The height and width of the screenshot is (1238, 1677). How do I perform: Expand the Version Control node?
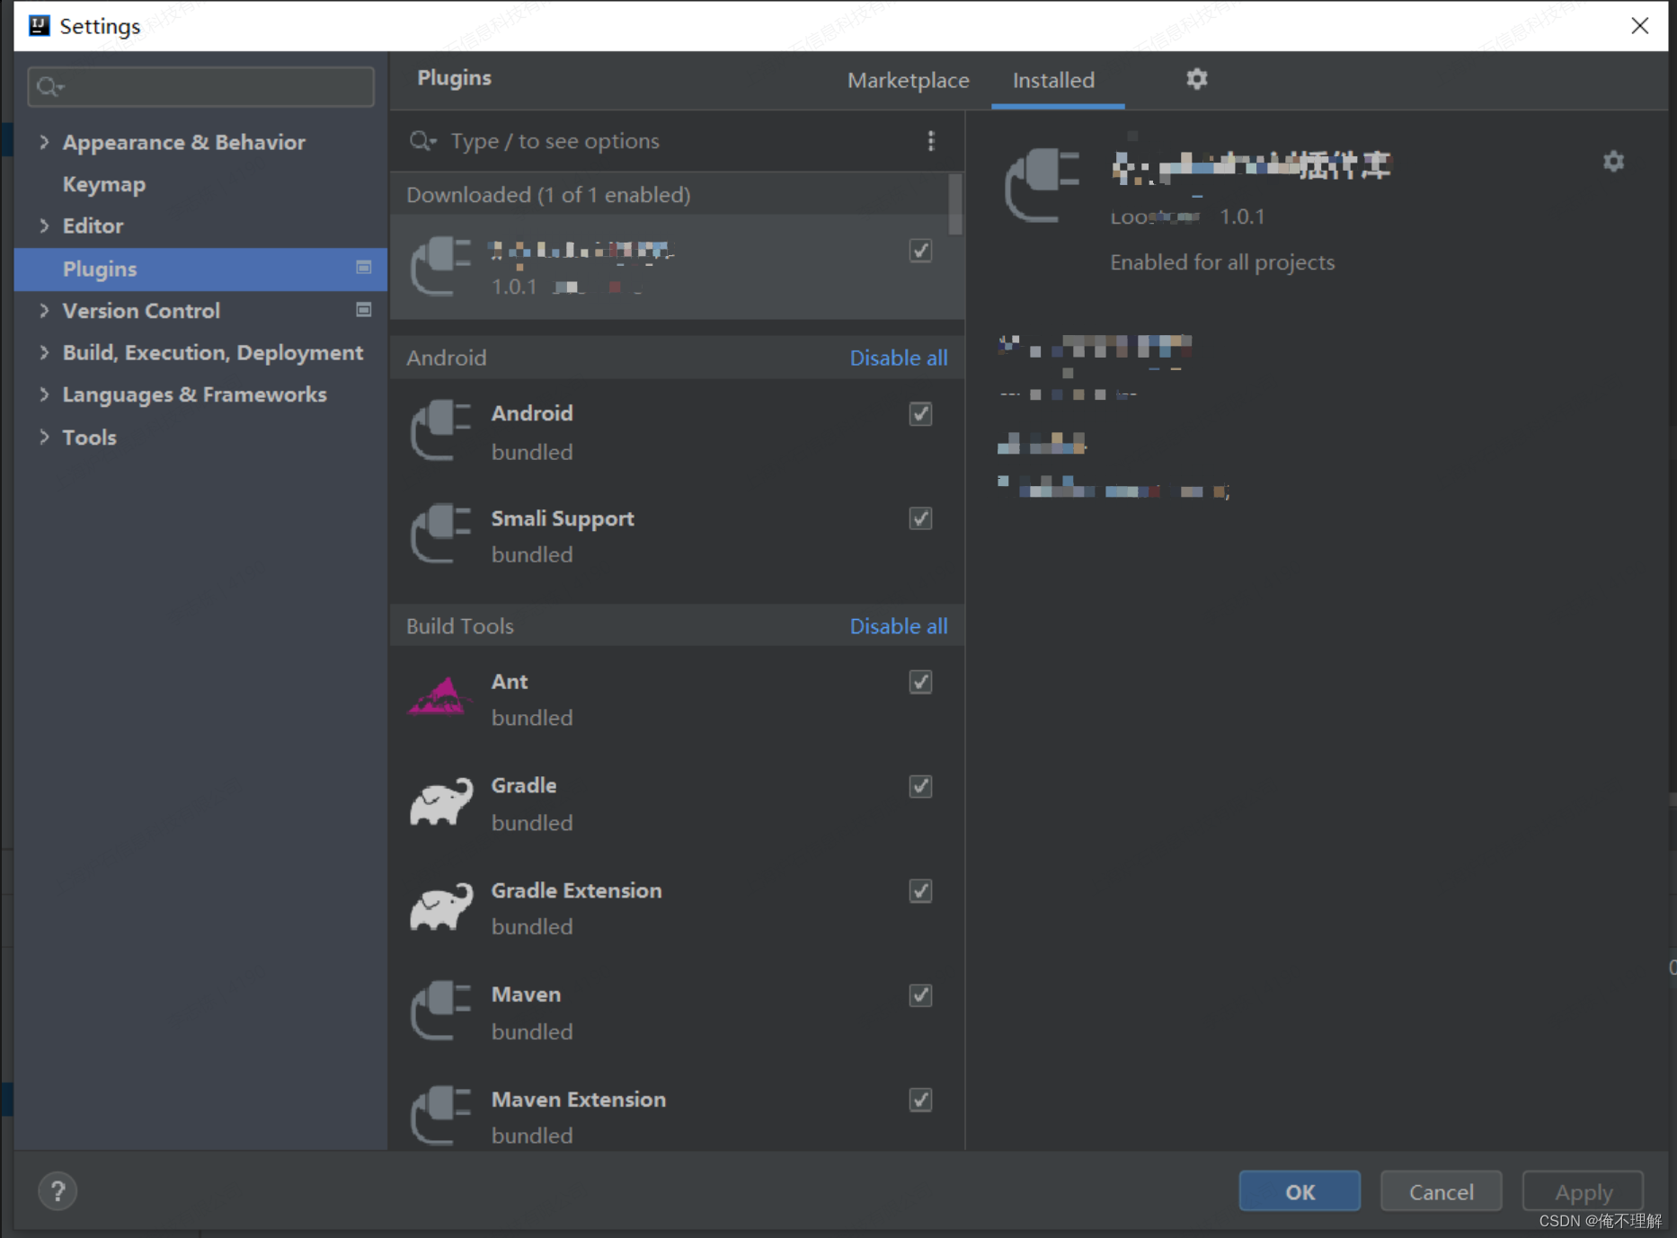tap(44, 310)
